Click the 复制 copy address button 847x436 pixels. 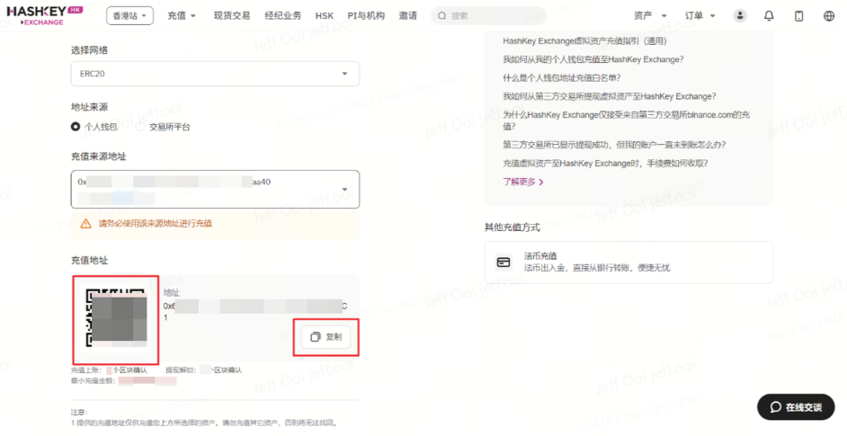pos(326,337)
